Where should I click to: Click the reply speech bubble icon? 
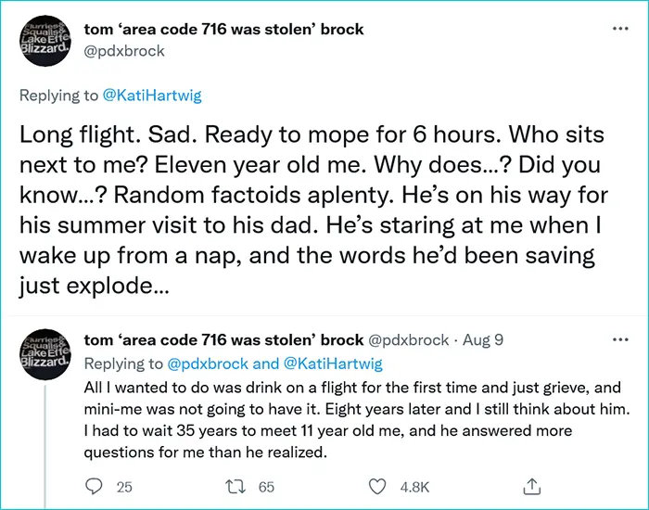point(94,486)
